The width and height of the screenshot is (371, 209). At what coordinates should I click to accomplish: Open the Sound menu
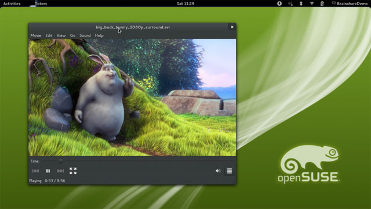click(x=85, y=35)
